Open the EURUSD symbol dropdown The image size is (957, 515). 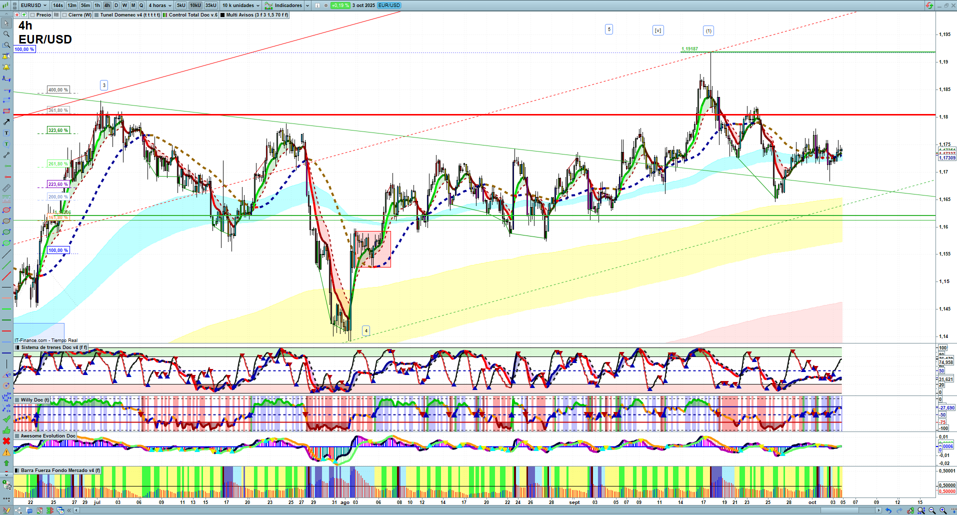click(33, 5)
